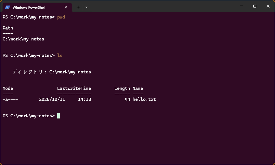275x165 pixels.
Task: Click the LastWriteTime column header
Action: click(74, 88)
